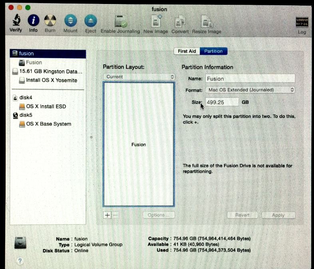Click the Size field showing 499.25

pyautogui.click(x=222, y=102)
